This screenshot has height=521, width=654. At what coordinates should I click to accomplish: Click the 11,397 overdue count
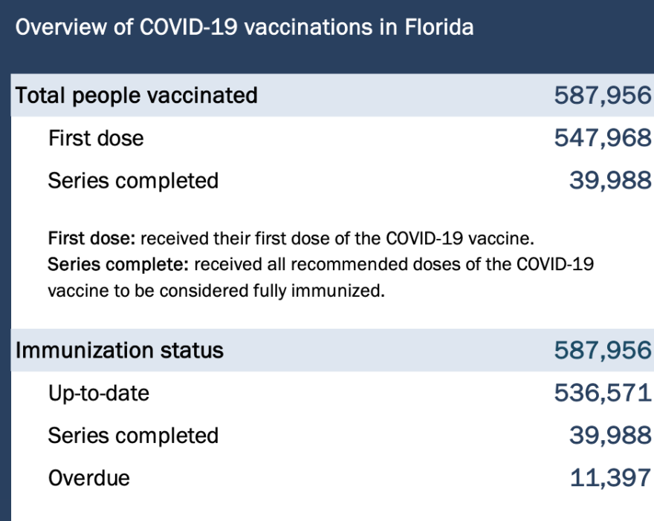[x=610, y=478]
